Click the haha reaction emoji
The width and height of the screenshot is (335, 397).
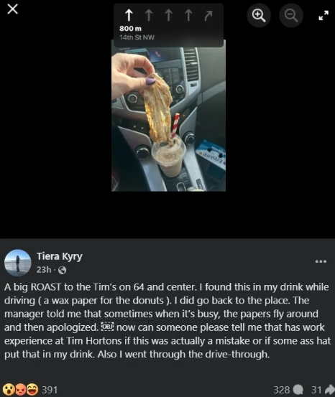(x=32, y=389)
